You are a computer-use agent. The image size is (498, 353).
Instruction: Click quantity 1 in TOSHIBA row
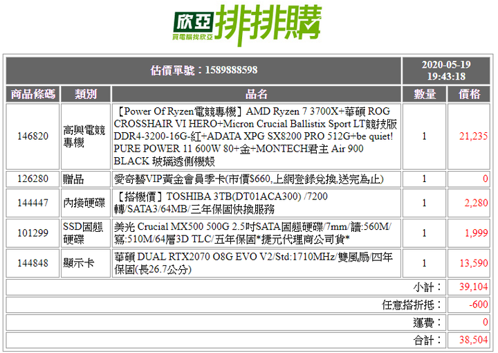(x=424, y=203)
